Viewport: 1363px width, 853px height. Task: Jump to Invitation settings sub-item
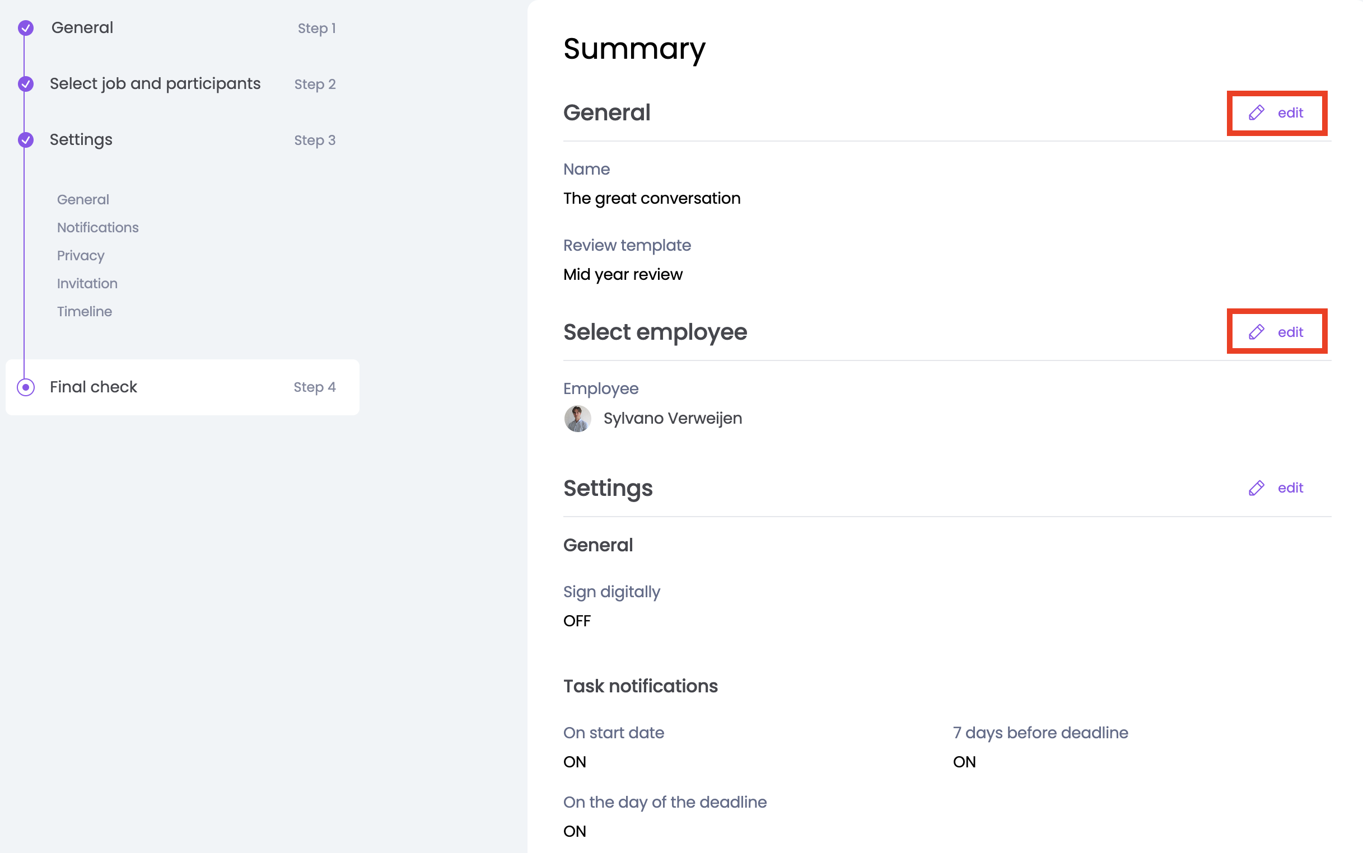[x=87, y=283]
